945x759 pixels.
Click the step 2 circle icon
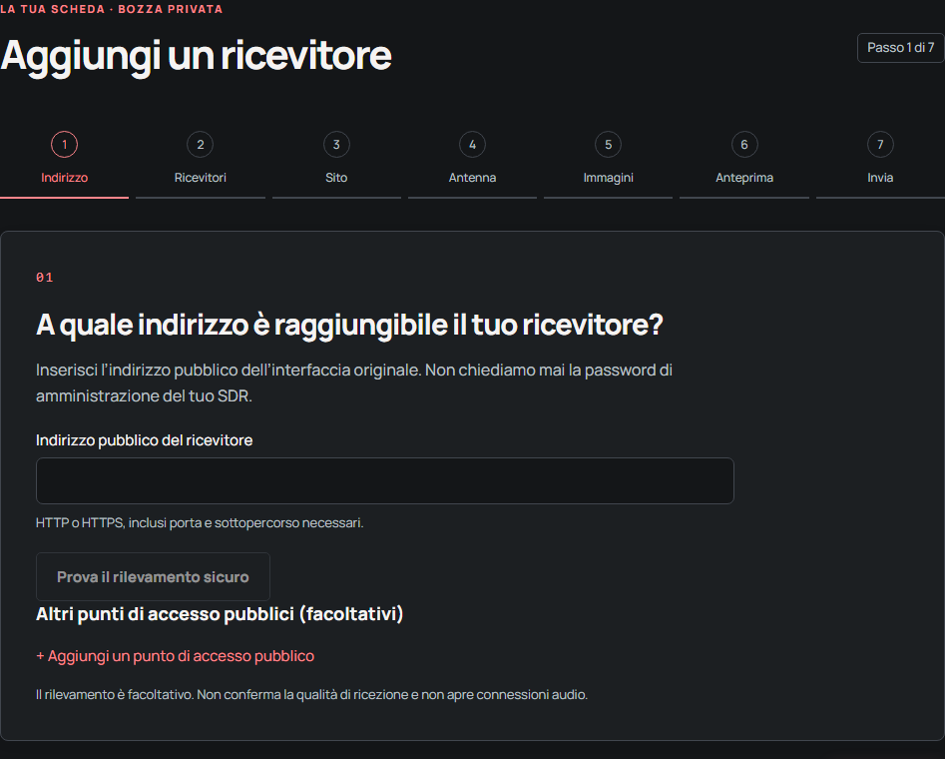pos(201,144)
